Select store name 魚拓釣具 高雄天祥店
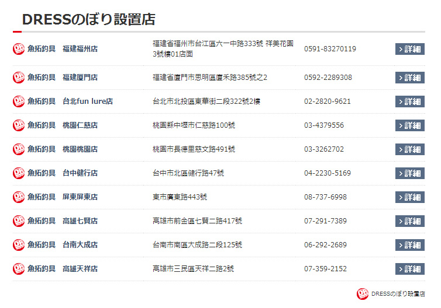This screenshot has height=308, width=441. [x=63, y=269]
